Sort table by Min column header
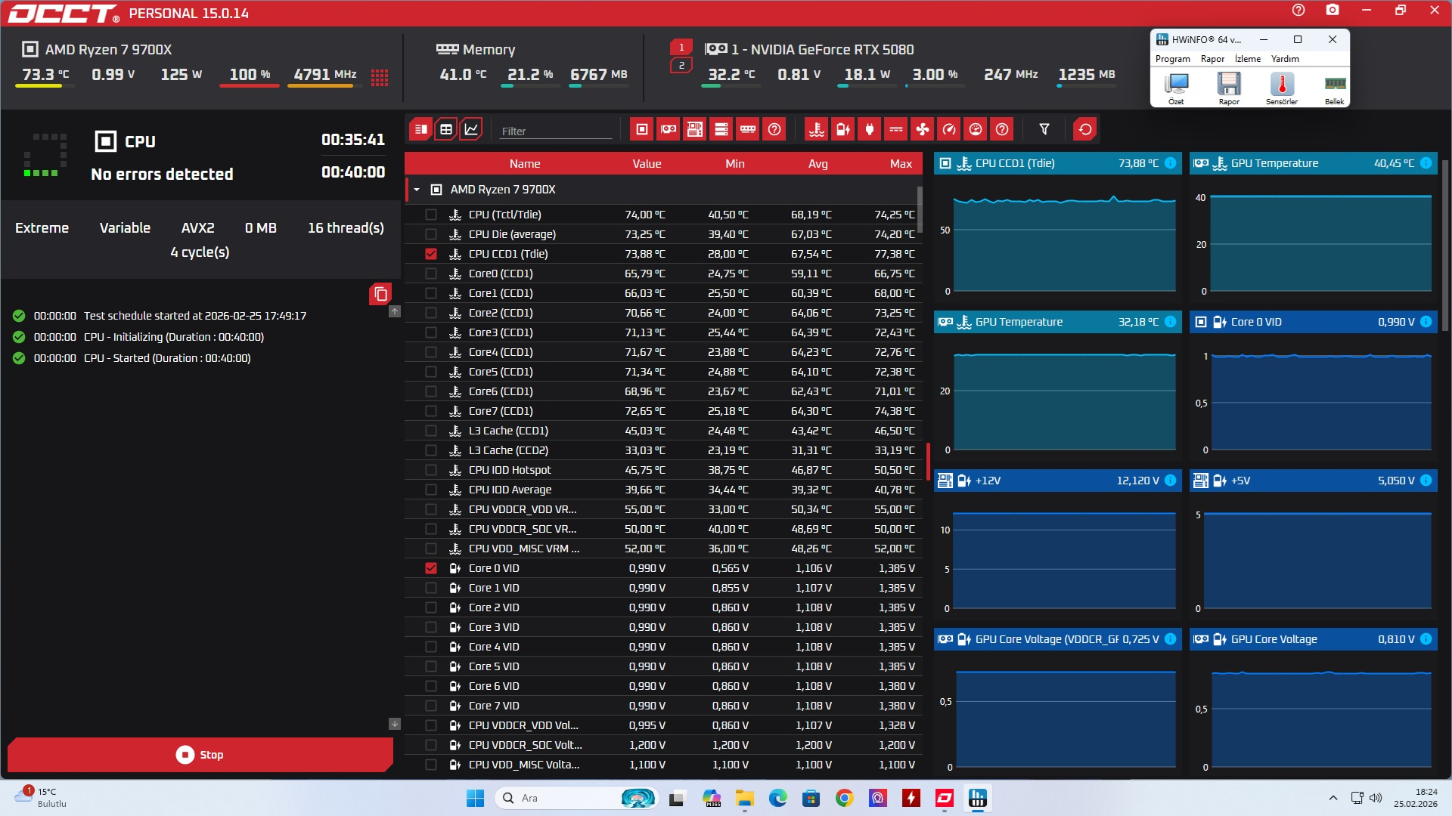Viewport: 1452px width, 816px height. tap(735, 163)
